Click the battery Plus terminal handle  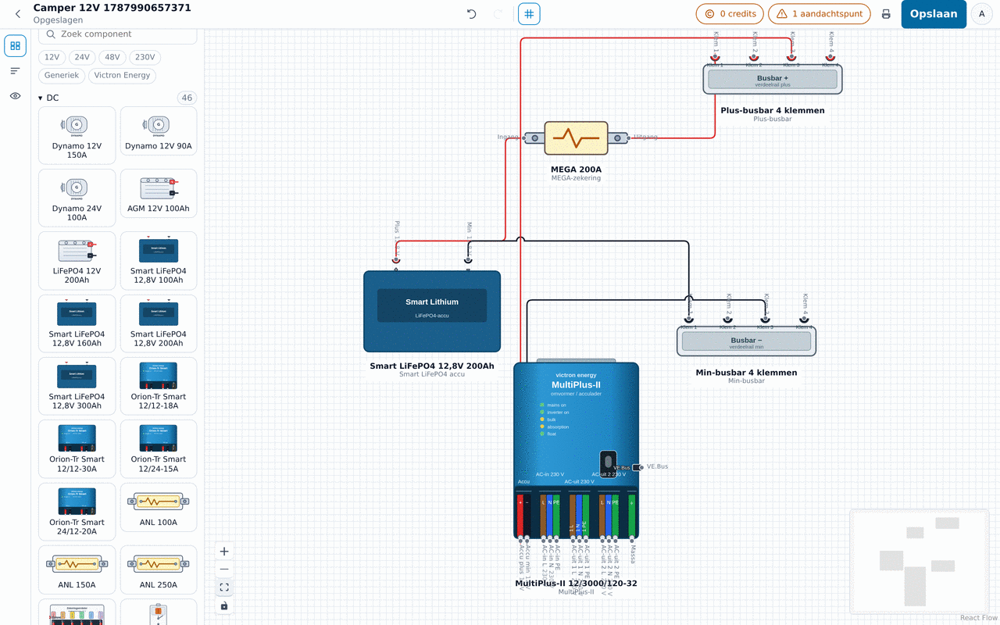[x=396, y=259]
